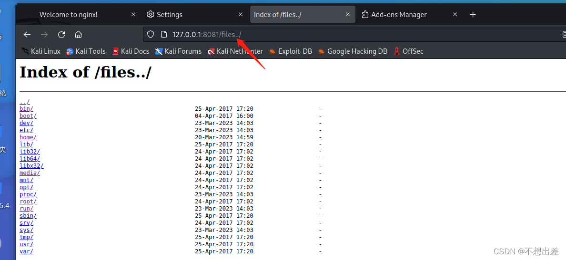Click the Index of /files../ heading

point(86,73)
